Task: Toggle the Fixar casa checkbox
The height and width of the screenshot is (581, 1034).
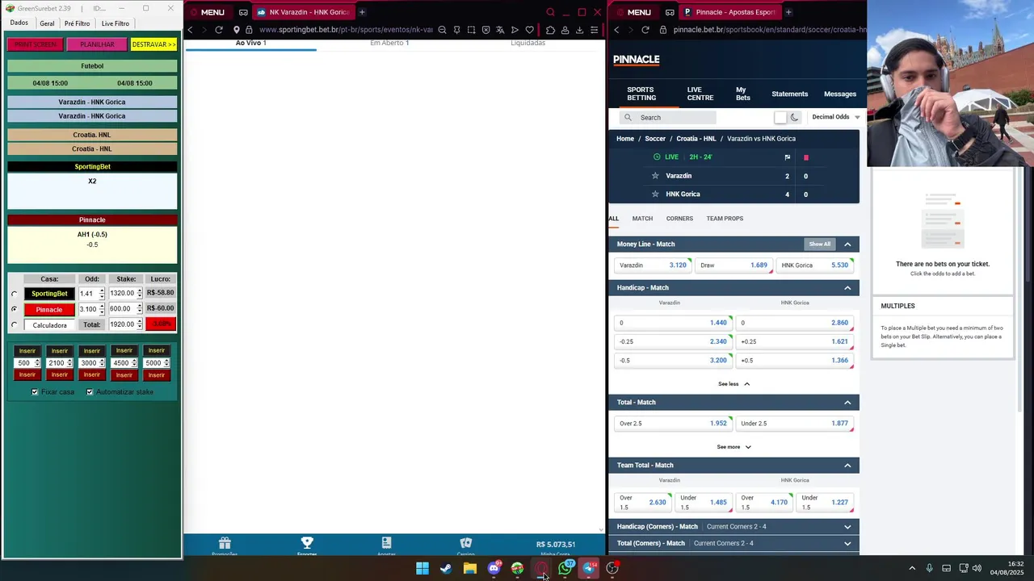Action: tap(35, 392)
